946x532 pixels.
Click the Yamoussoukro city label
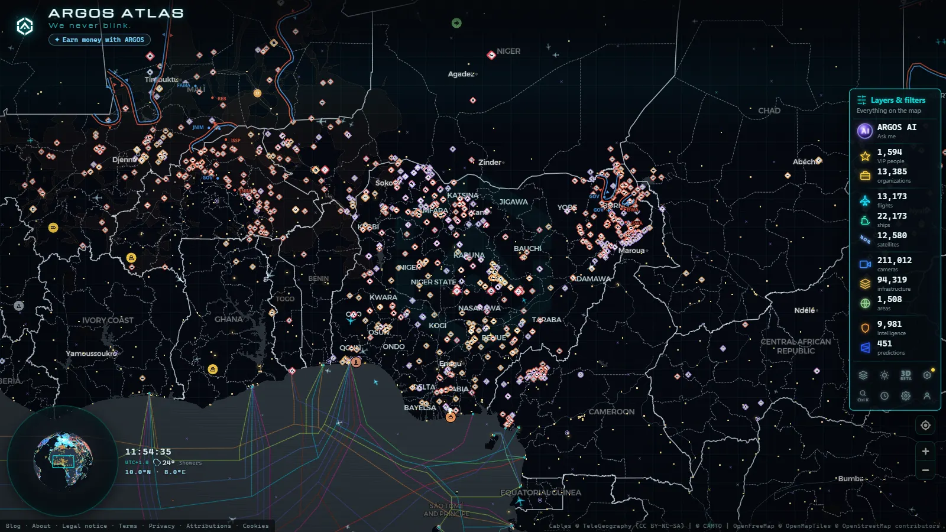[92, 353]
